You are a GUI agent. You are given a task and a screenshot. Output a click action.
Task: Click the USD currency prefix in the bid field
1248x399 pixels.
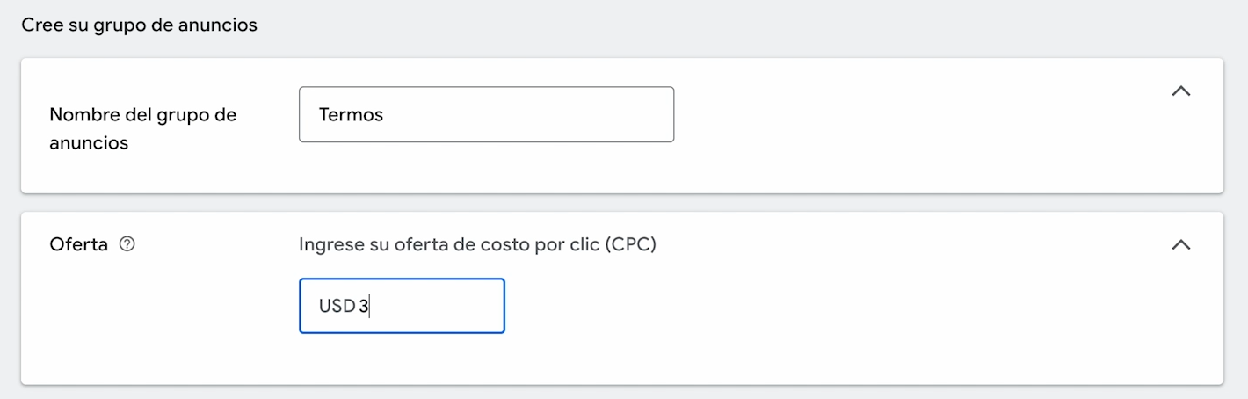337,306
